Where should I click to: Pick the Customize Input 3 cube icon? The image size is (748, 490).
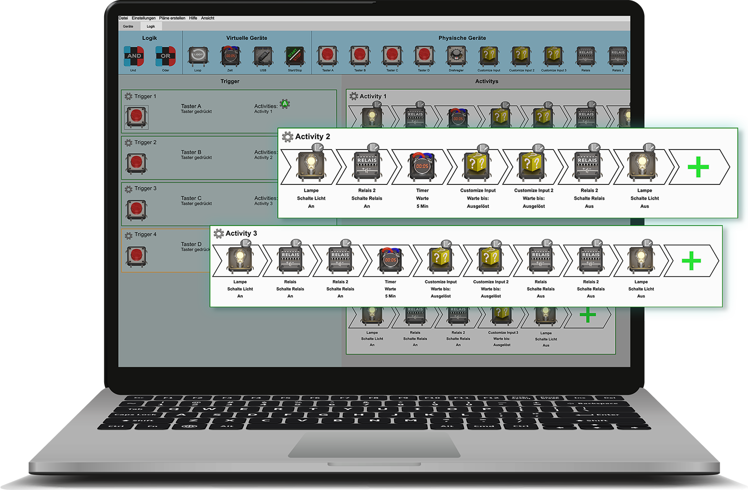(554, 56)
